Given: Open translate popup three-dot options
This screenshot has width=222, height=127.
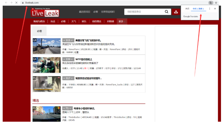Looking at the screenshot, I should [210, 9].
